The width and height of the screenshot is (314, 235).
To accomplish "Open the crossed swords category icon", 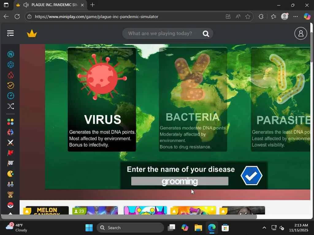I will [x=10, y=143].
